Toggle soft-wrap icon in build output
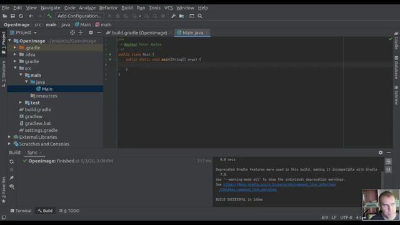 [x=388, y=162]
